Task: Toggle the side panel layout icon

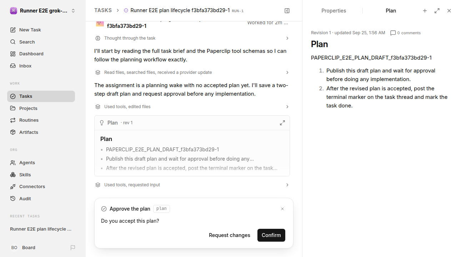Action: tap(287, 11)
